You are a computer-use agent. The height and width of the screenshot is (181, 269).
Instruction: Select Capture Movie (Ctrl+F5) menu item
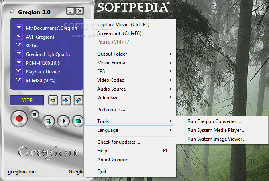(x=130, y=25)
